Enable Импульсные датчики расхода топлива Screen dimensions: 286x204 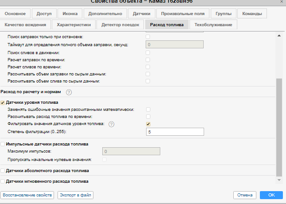[3, 144]
